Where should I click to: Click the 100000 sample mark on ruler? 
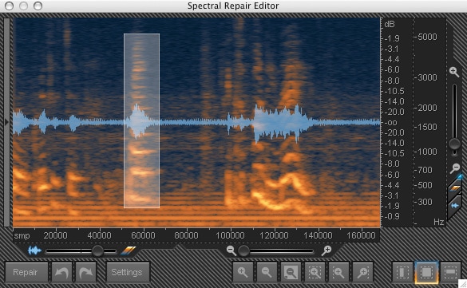coord(230,235)
